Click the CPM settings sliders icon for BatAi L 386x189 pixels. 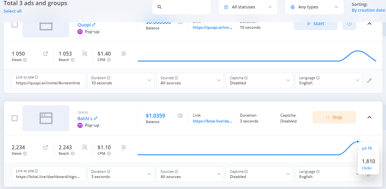(124, 147)
